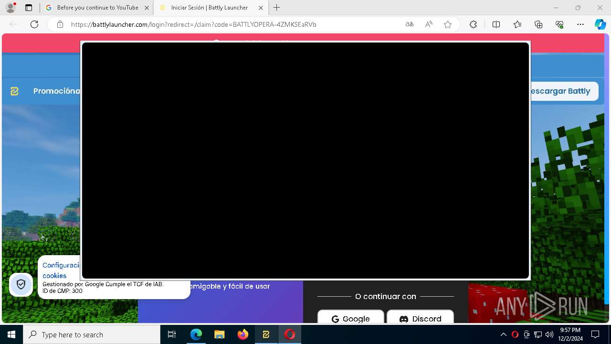Screen dimensions: 611x344
Task: Switch to the Before you continue to YouTube tab
Action: [x=97, y=8]
